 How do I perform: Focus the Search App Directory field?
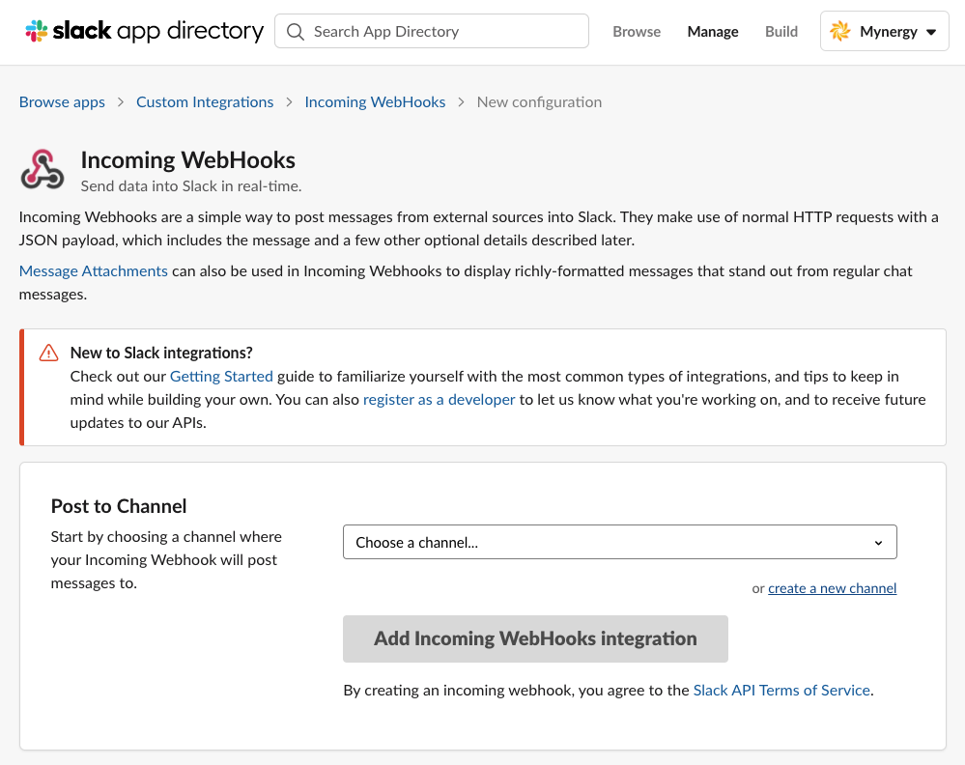coord(444,31)
